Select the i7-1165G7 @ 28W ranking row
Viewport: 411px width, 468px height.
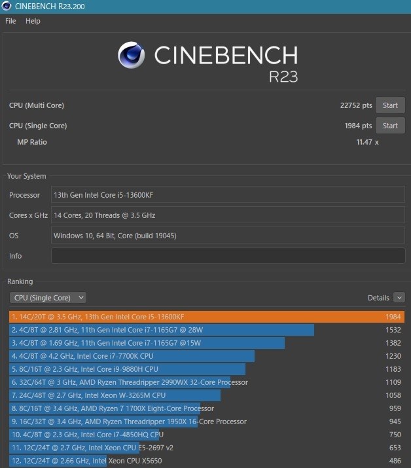[x=207, y=330]
